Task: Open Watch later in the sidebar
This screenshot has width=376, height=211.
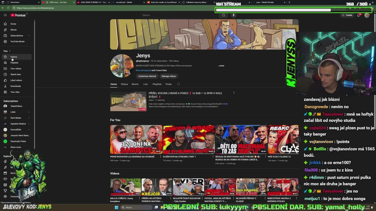Action: click(17, 74)
